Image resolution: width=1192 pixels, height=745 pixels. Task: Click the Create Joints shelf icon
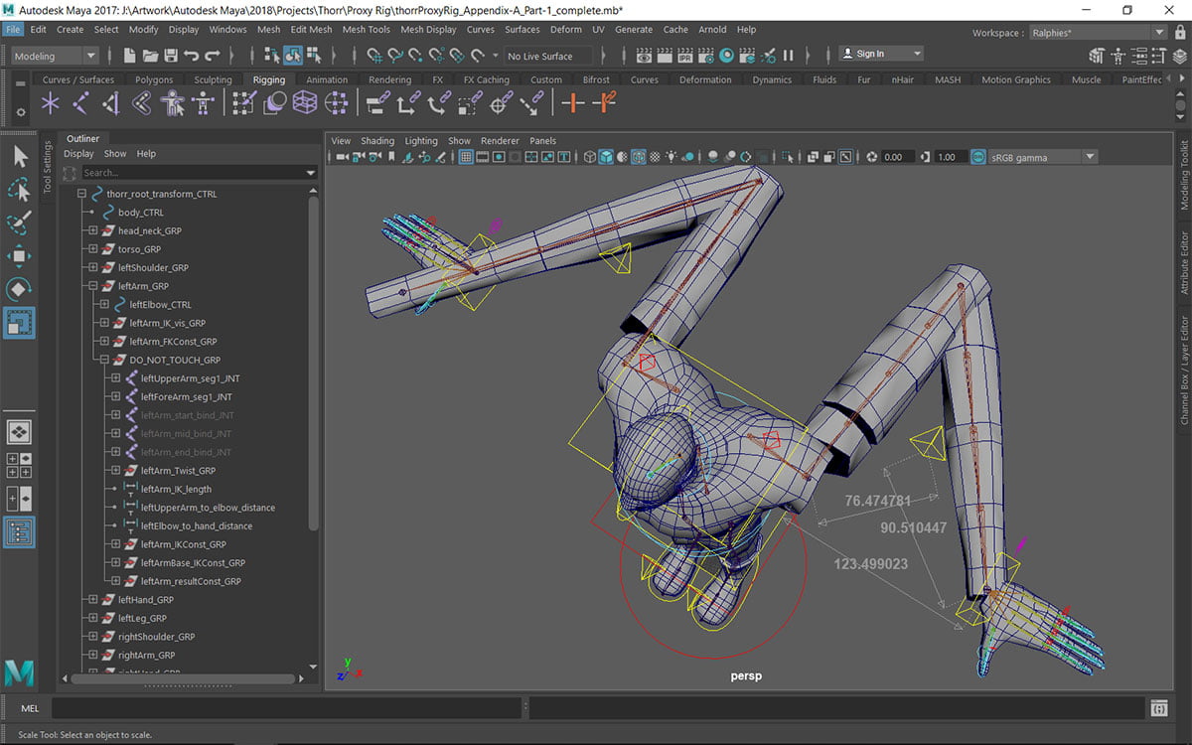81,102
